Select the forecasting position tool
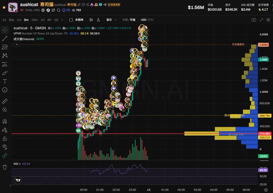 [5, 64]
